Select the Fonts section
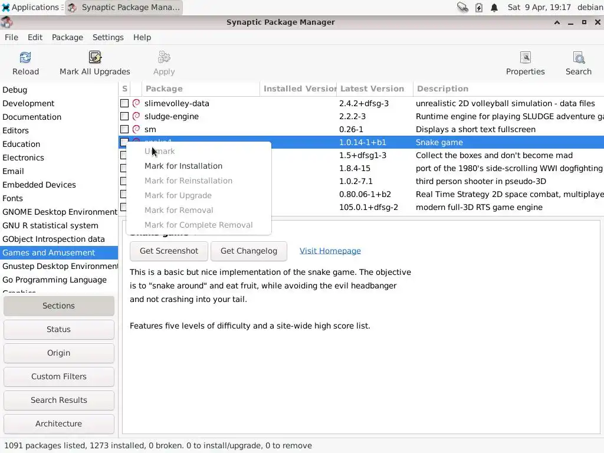 tap(59, 198)
